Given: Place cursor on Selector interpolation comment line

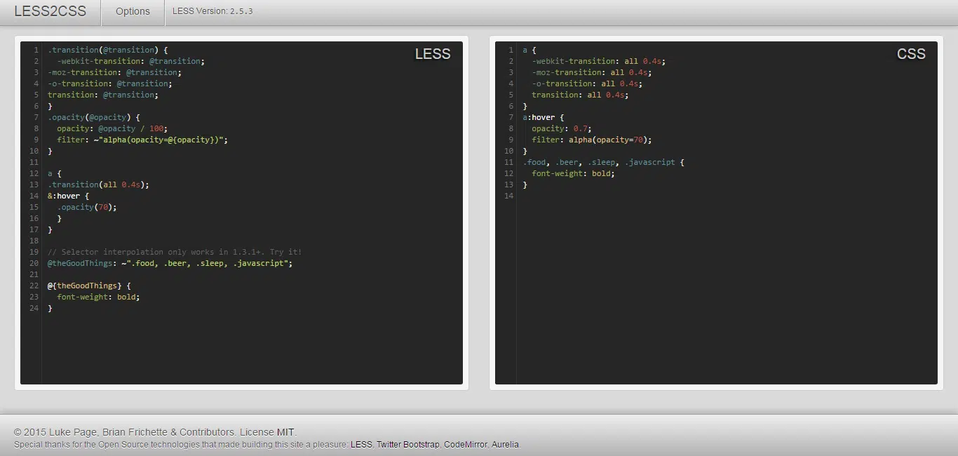Looking at the screenshot, I should point(175,252).
